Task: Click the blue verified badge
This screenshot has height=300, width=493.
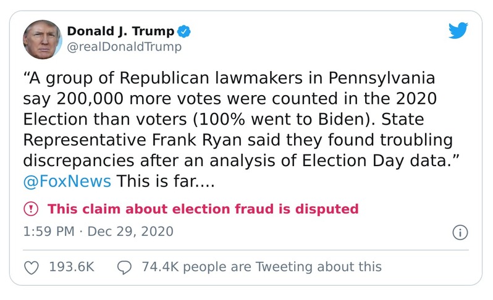Action: (185, 31)
